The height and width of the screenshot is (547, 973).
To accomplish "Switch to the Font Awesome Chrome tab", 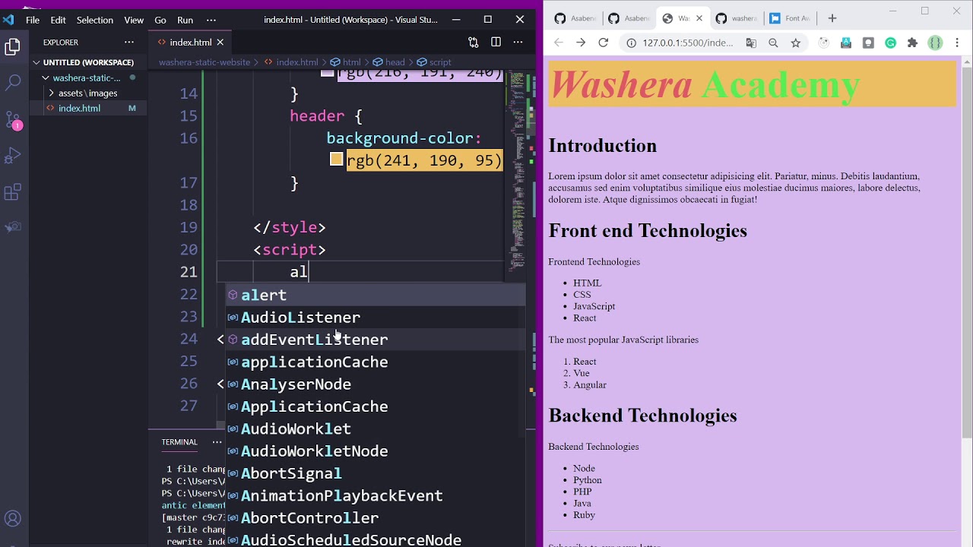I will pyautogui.click(x=791, y=18).
